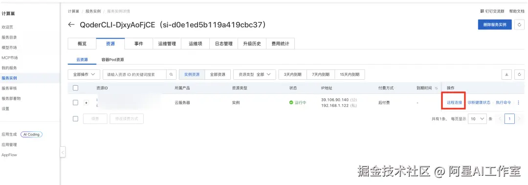The width and height of the screenshot is (528, 185).
Task: Click 服务实例 breadcrumb link
Action: click(x=93, y=11)
